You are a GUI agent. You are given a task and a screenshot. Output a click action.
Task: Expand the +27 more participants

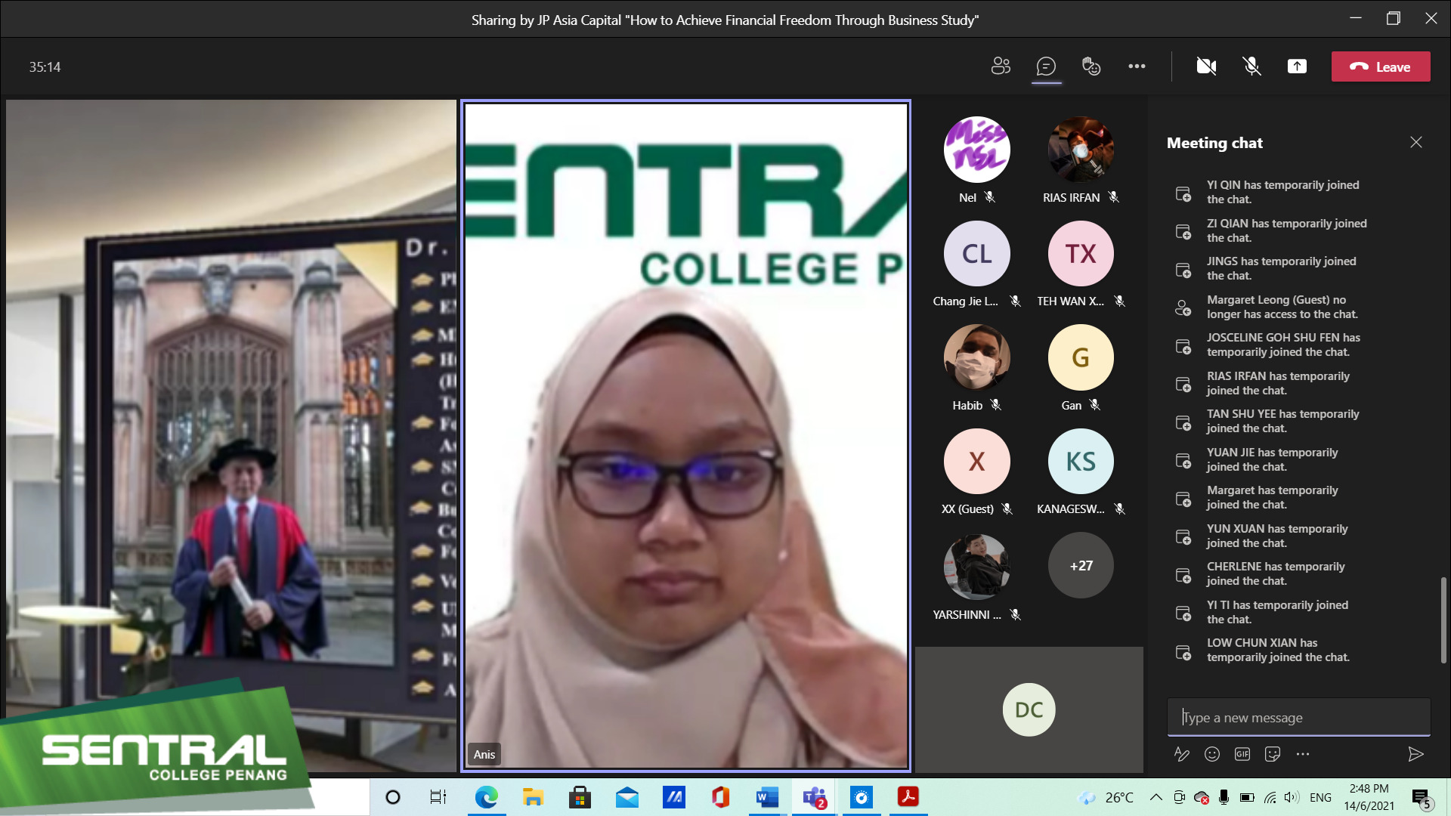1081,565
